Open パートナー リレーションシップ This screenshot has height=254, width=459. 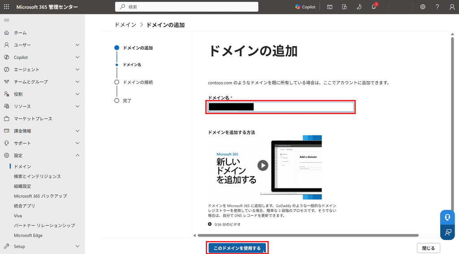pyautogui.click(x=44, y=226)
